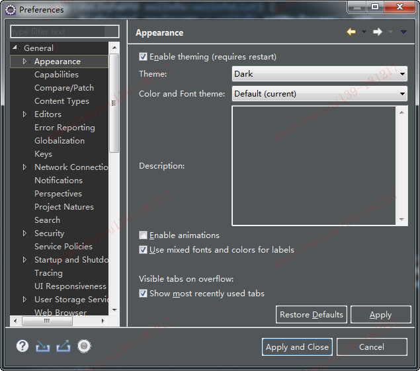The width and height of the screenshot is (420, 371).
Task: Open the Theme dropdown showing Dark
Action: tap(319, 74)
